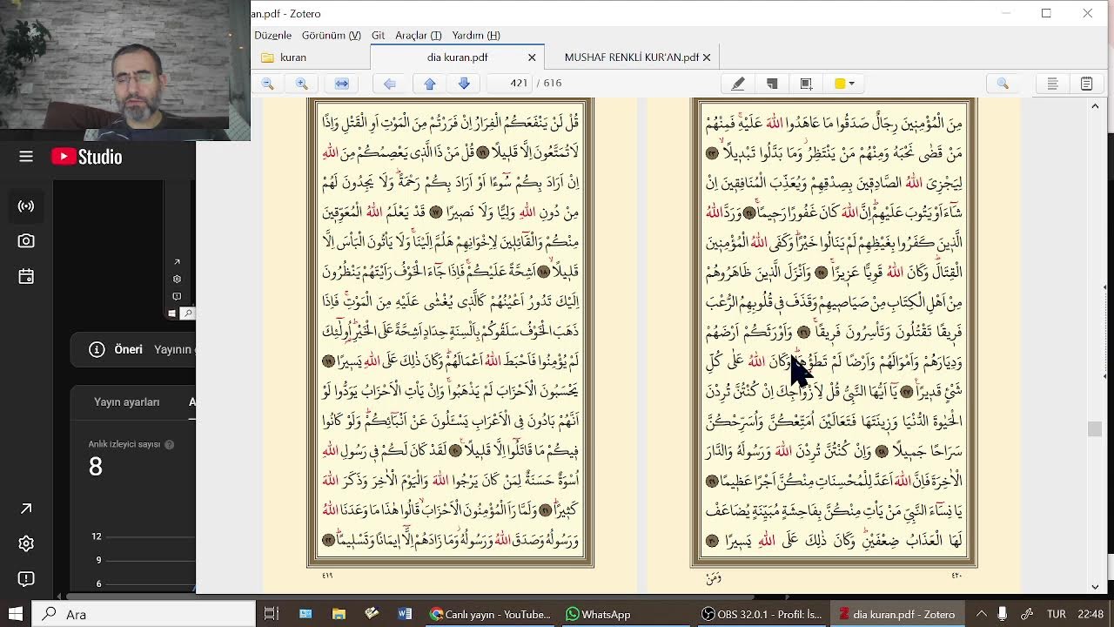Image resolution: width=1114 pixels, height=627 pixels.
Task: Open the Git menu
Action: [x=378, y=36]
